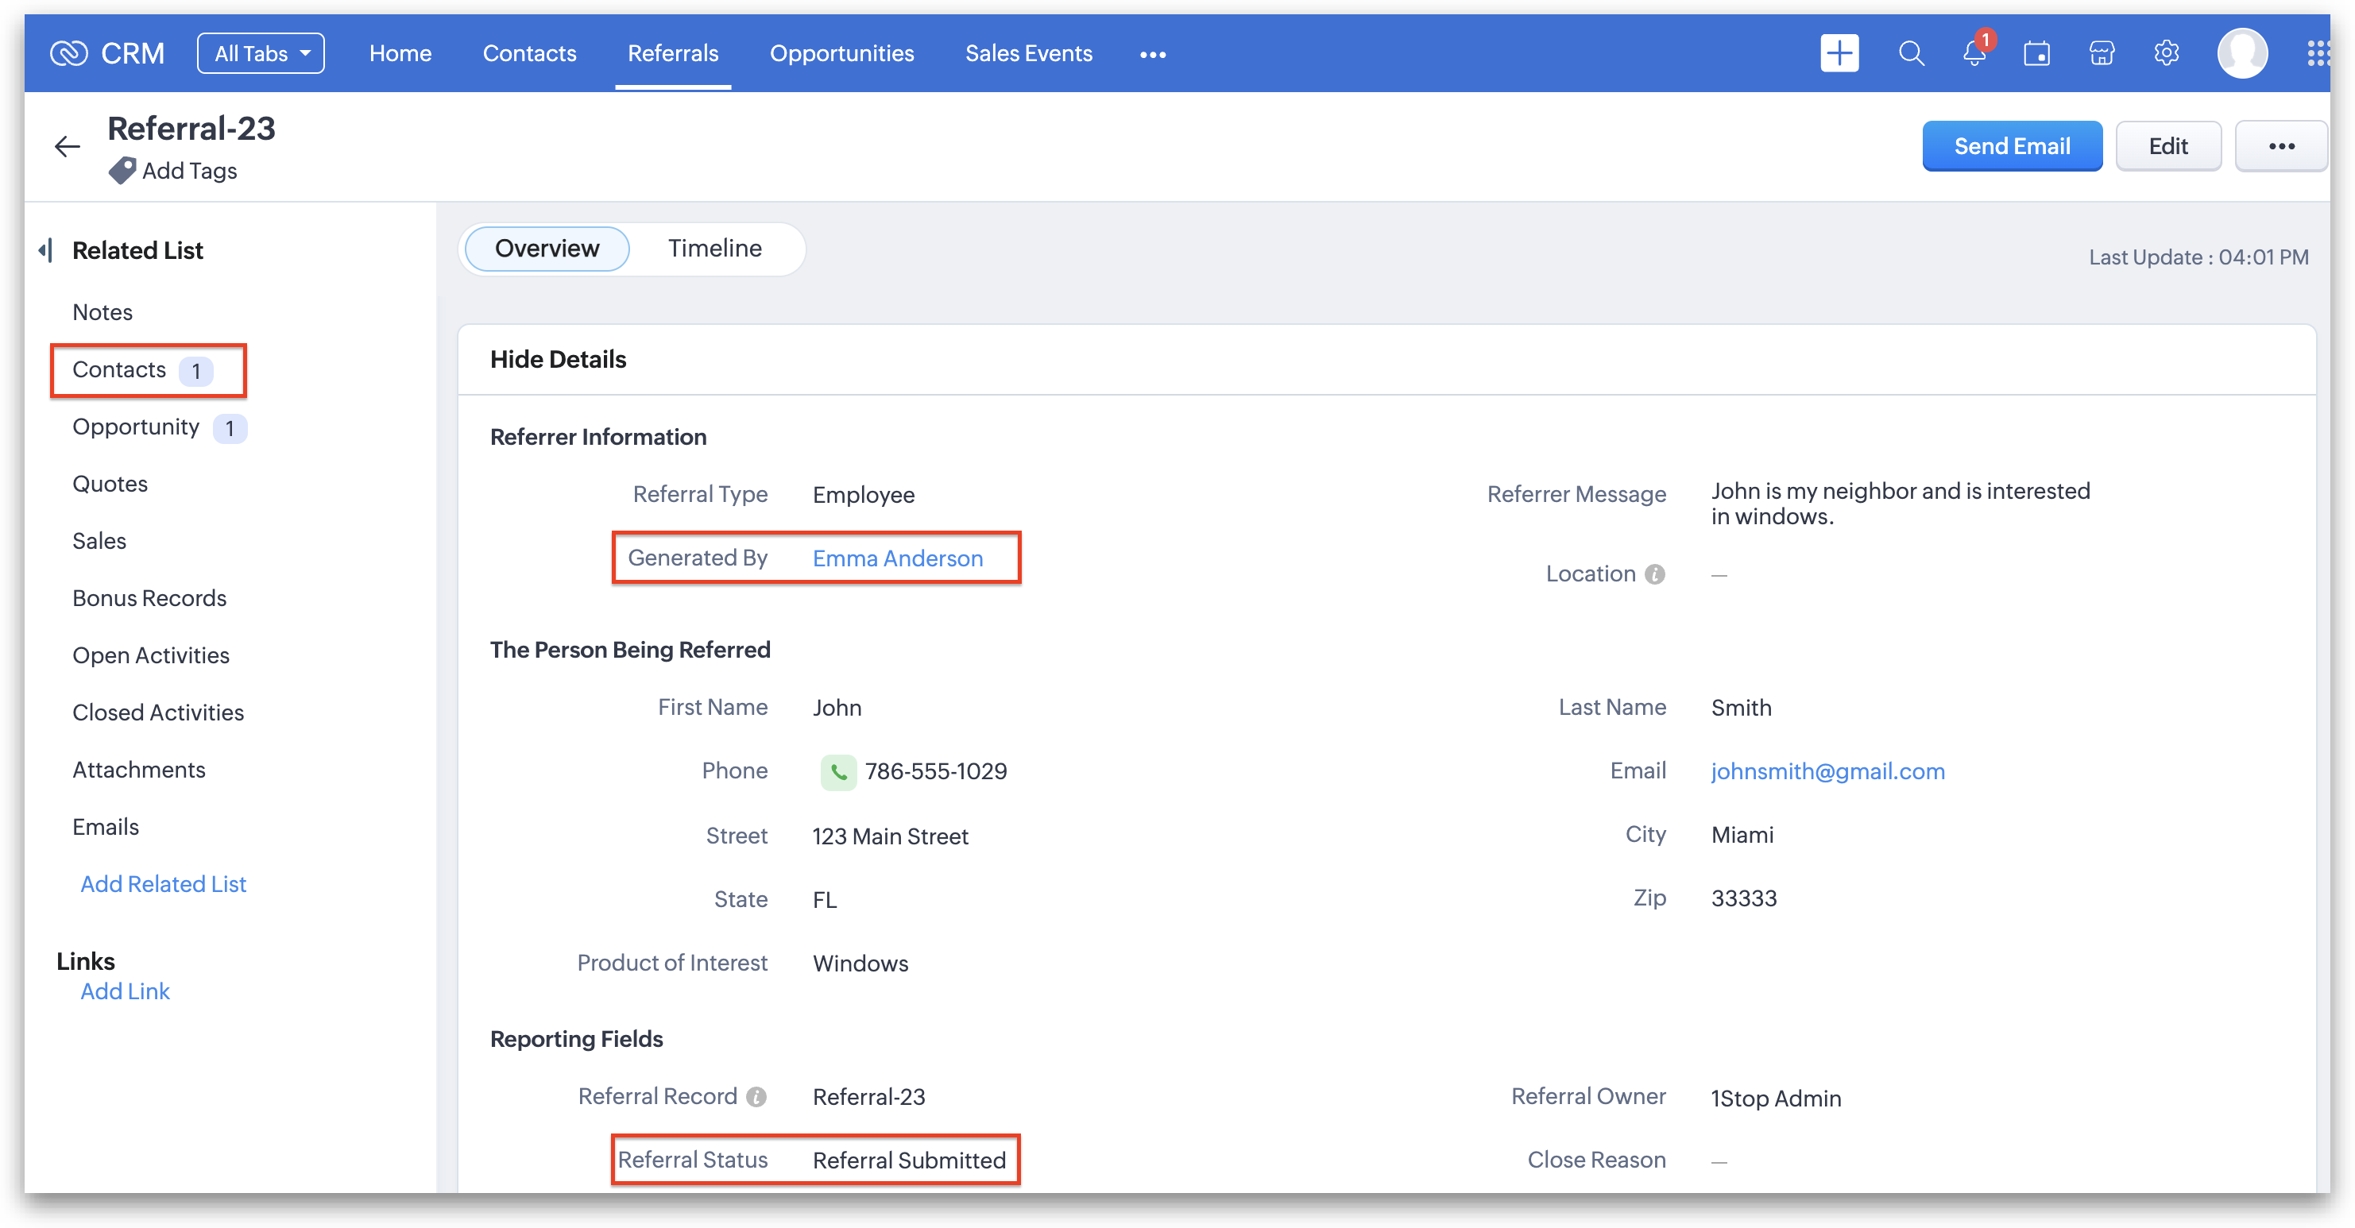Open the settings gear icon
Screen dimensions: 2355x1228
click(2166, 54)
